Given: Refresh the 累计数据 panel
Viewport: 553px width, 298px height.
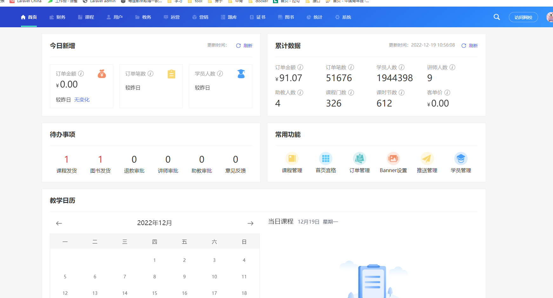Looking at the screenshot, I should [470, 46].
